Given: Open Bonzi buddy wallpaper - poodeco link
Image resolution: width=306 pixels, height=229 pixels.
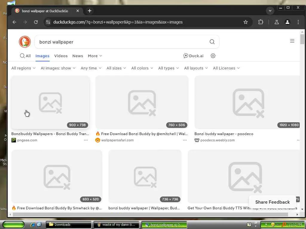Looking at the screenshot, I should [224, 134].
